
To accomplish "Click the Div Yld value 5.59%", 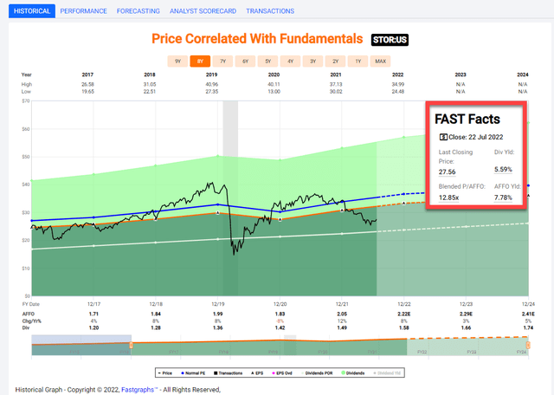I will point(503,170).
